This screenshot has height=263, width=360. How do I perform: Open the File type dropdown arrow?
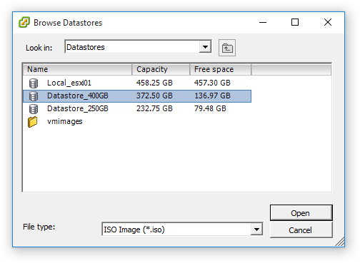point(256,230)
